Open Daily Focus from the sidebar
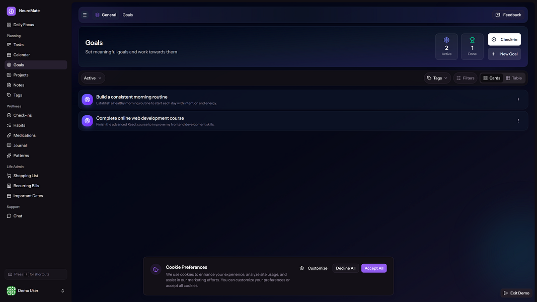The width and height of the screenshot is (537, 302). coord(36,25)
